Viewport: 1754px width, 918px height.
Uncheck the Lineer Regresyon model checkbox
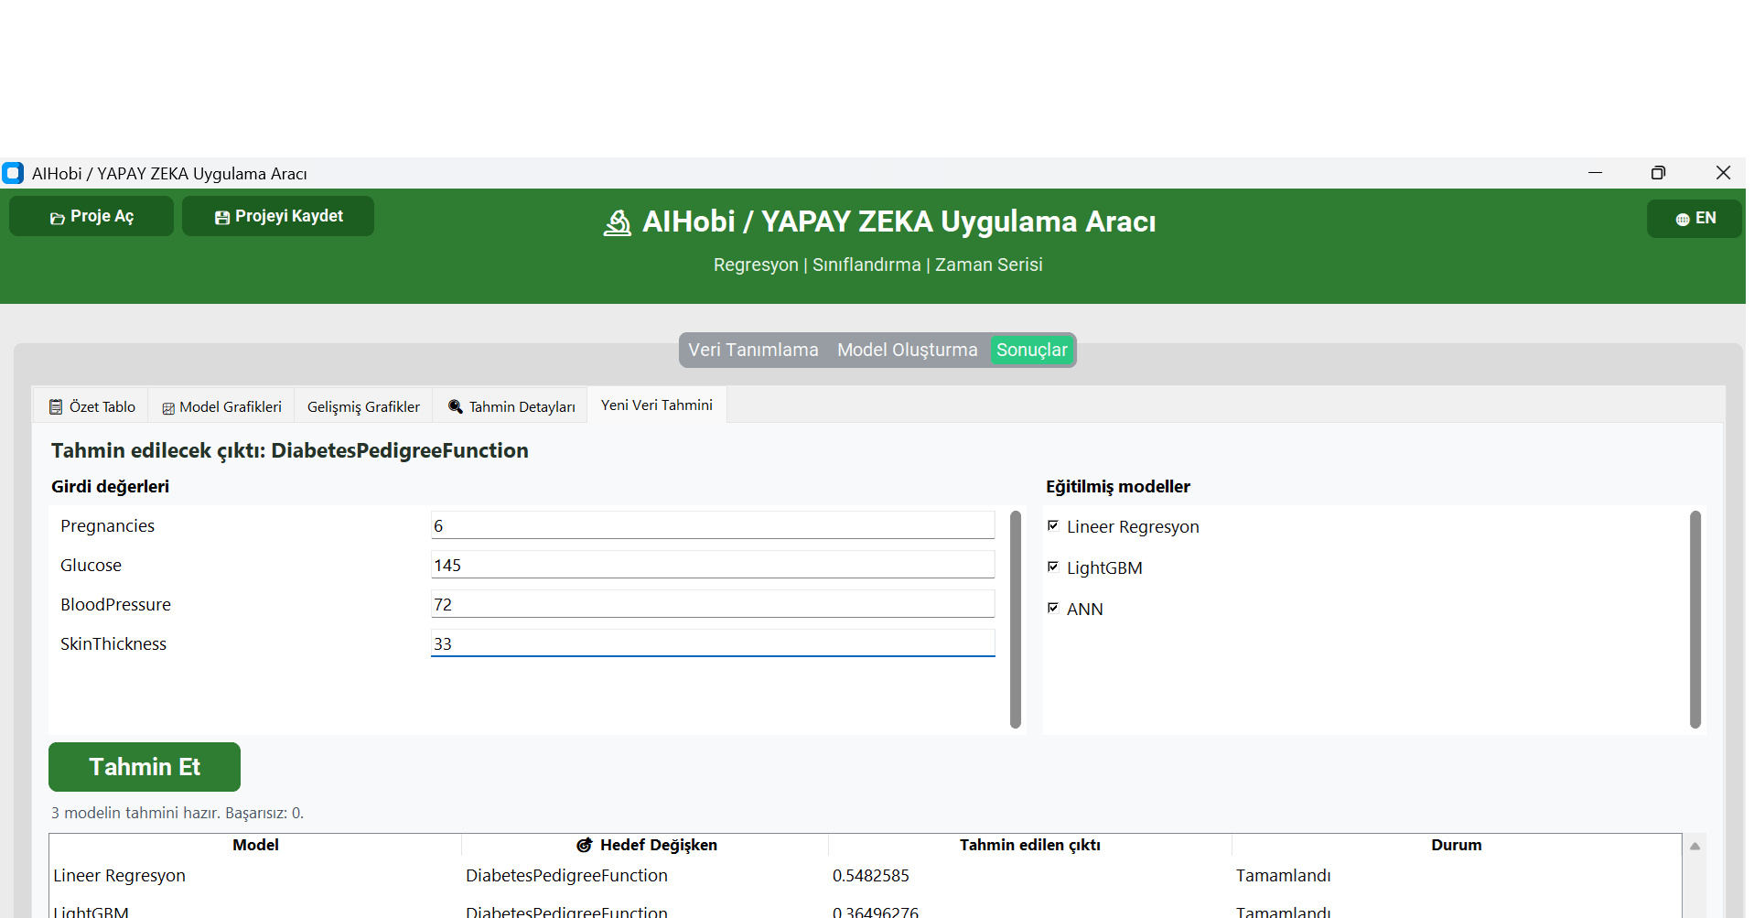point(1053,525)
